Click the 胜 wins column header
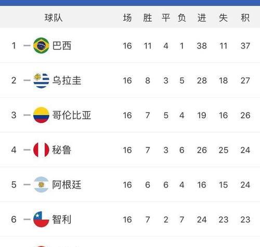 click(148, 18)
